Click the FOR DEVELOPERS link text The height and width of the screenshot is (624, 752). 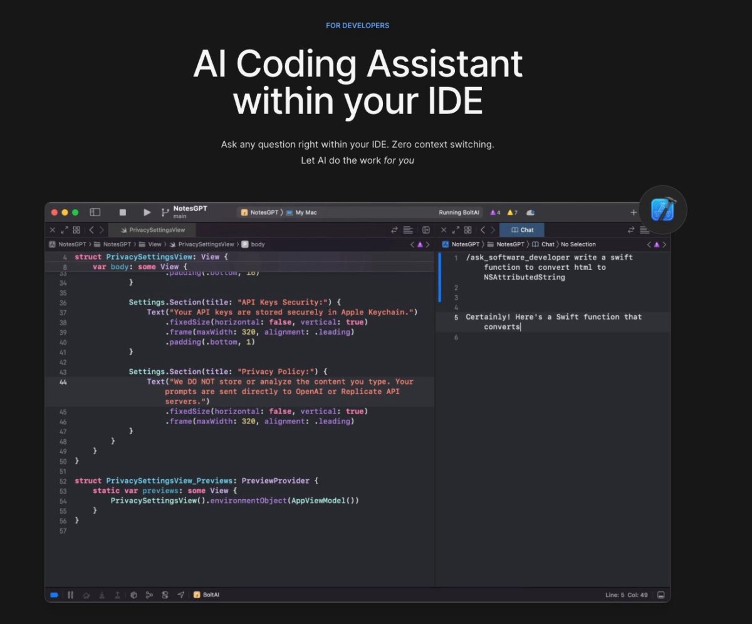click(x=357, y=26)
